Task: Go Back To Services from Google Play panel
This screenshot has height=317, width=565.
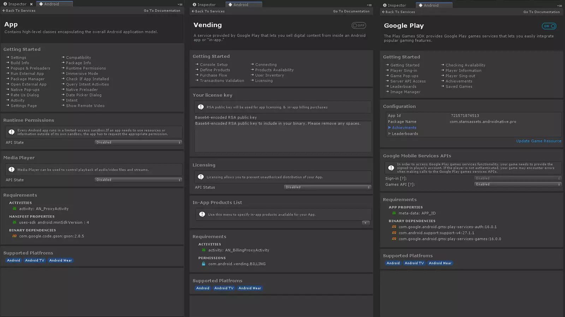Action: pos(399,12)
